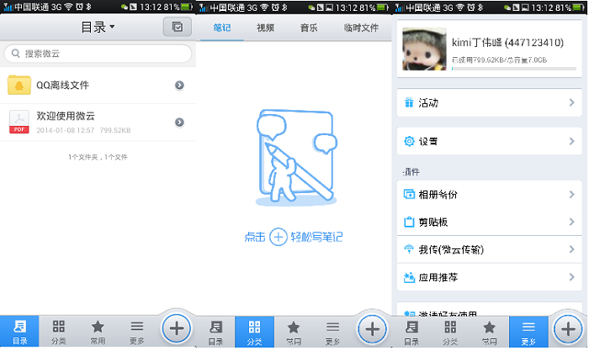This screenshot has height=350, width=589.
Task: Open the 相册备份 icon
Action: pos(409,194)
